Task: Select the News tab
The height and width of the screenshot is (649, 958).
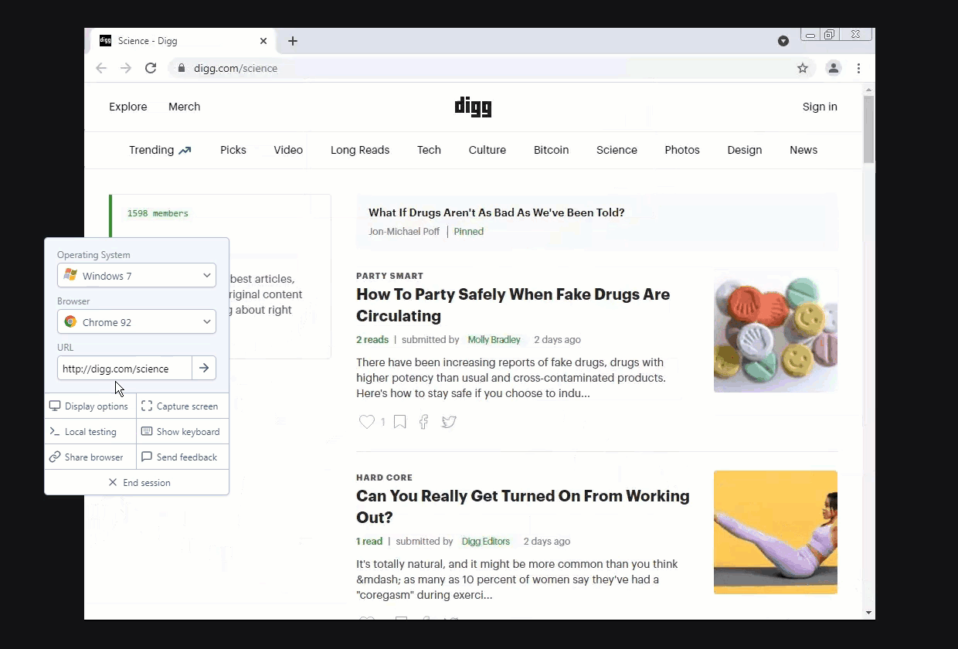Action: point(803,150)
